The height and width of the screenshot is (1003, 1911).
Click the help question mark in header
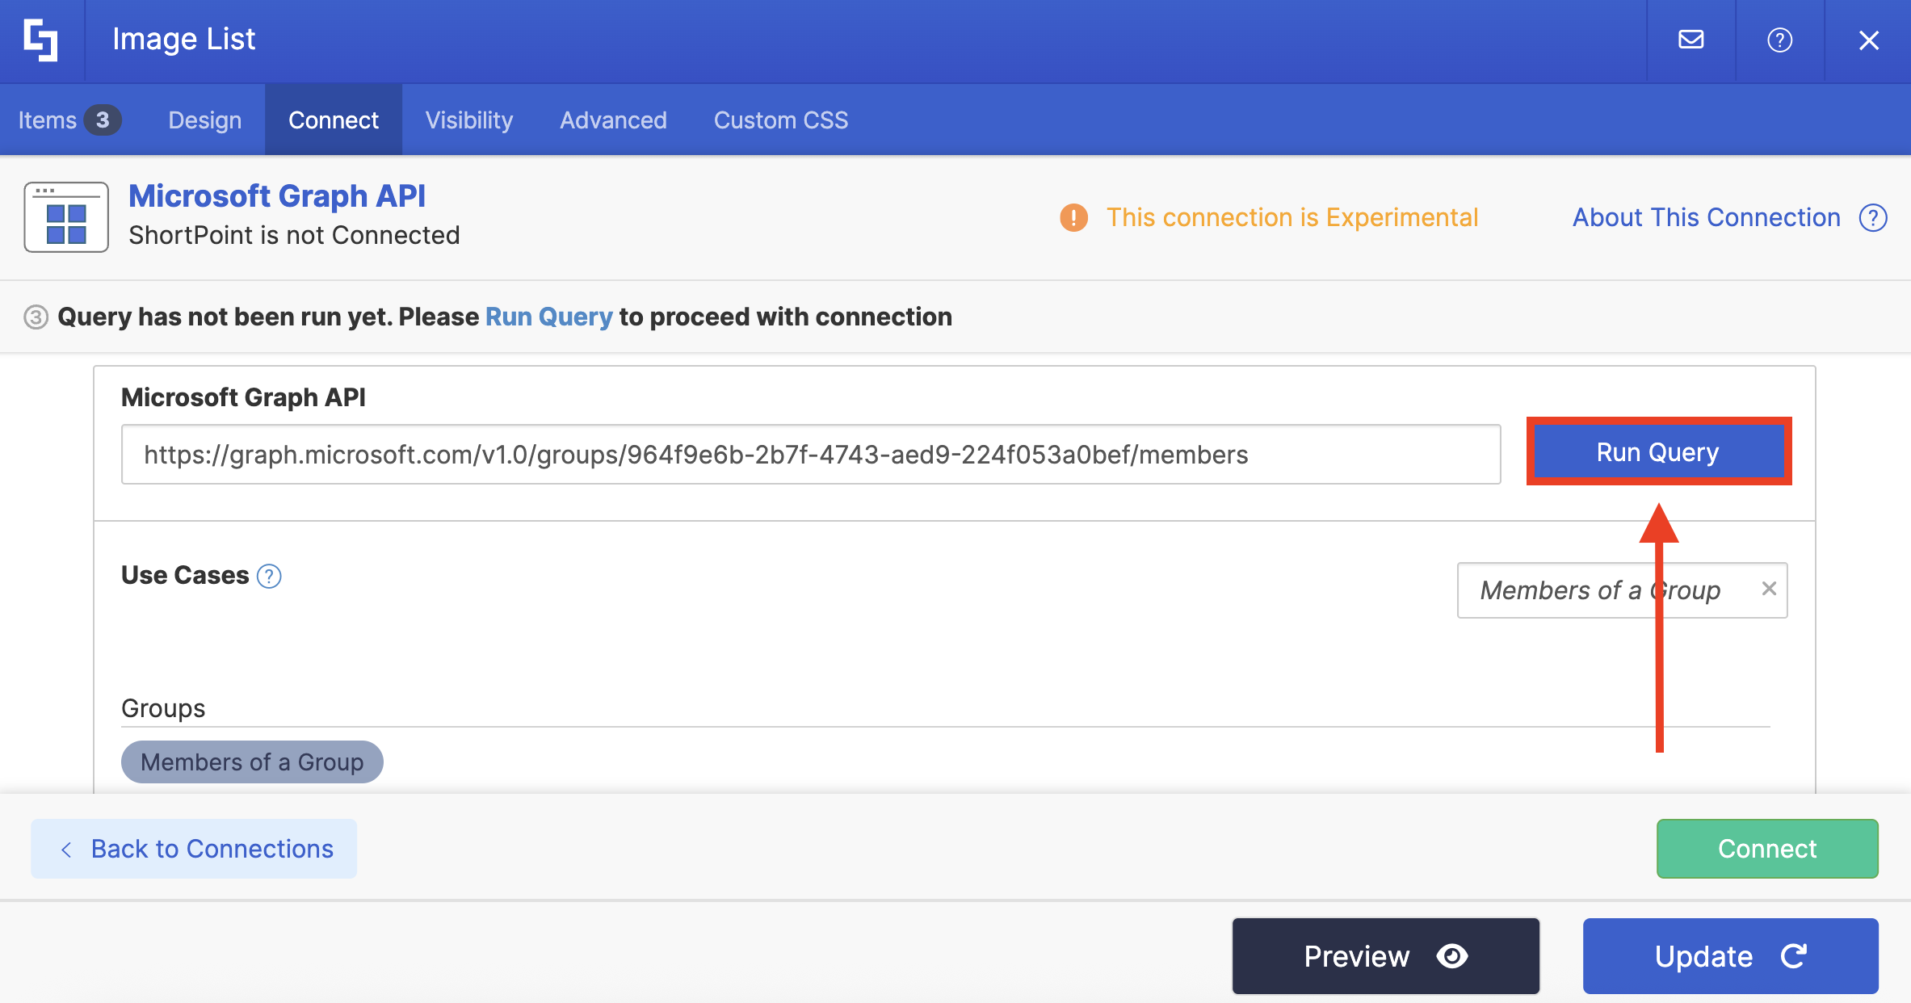(1779, 40)
